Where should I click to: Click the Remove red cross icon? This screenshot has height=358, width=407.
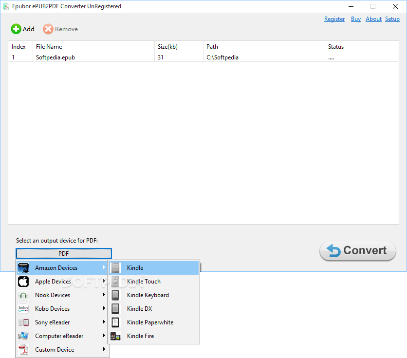tap(48, 29)
